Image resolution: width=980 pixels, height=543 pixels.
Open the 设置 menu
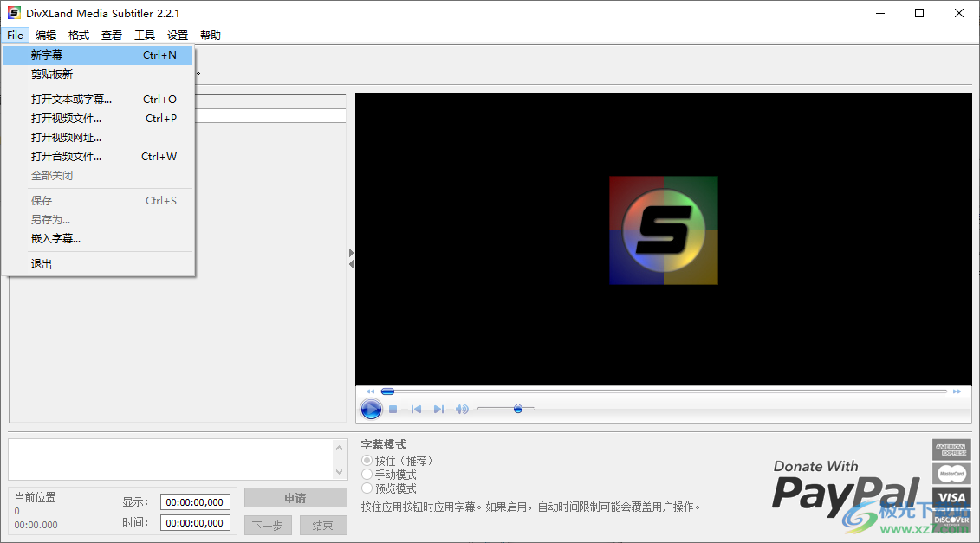click(178, 35)
